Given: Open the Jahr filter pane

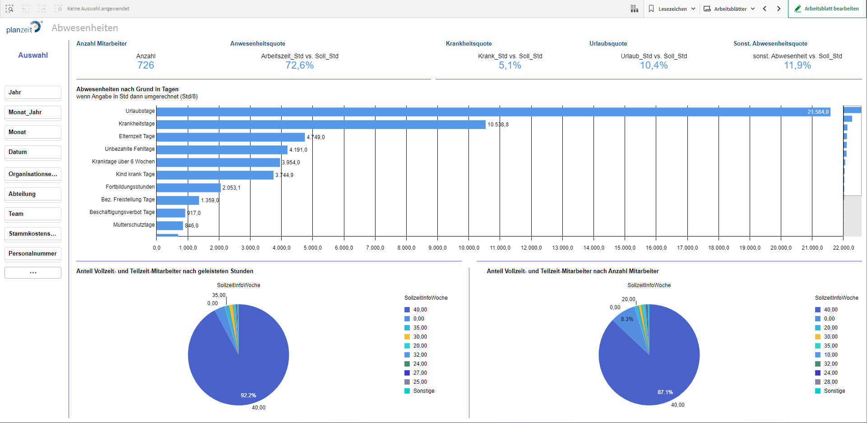Looking at the screenshot, I should pos(33,93).
